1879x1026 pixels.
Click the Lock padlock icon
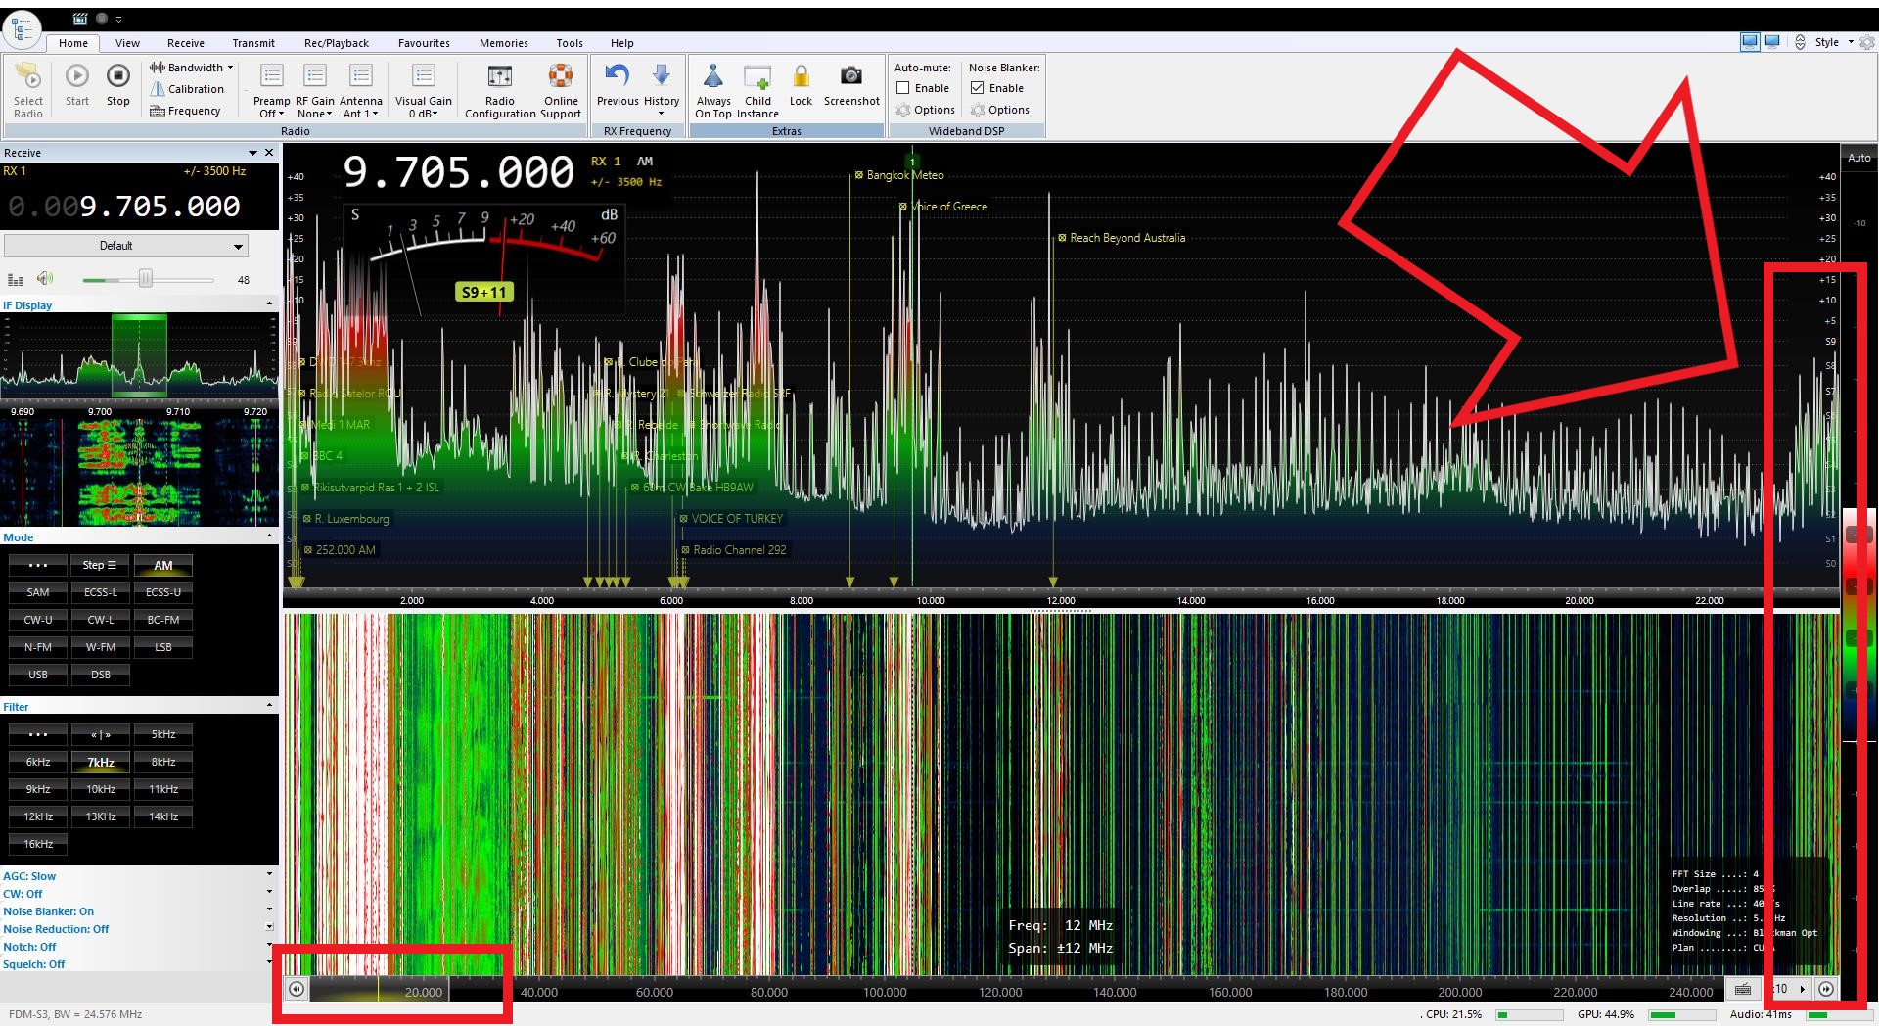801,77
